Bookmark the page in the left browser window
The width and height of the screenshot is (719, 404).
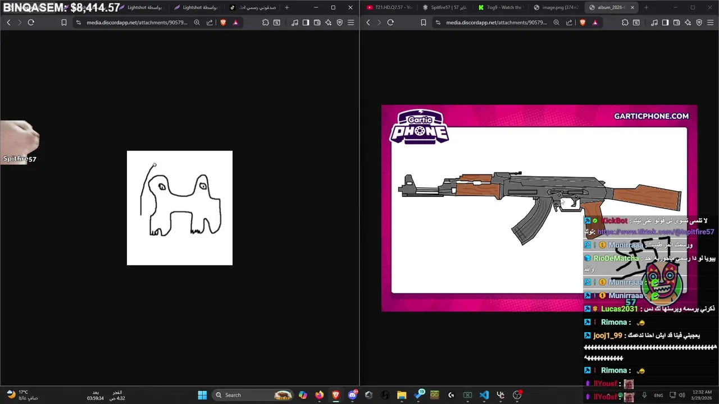pyautogui.click(x=64, y=22)
